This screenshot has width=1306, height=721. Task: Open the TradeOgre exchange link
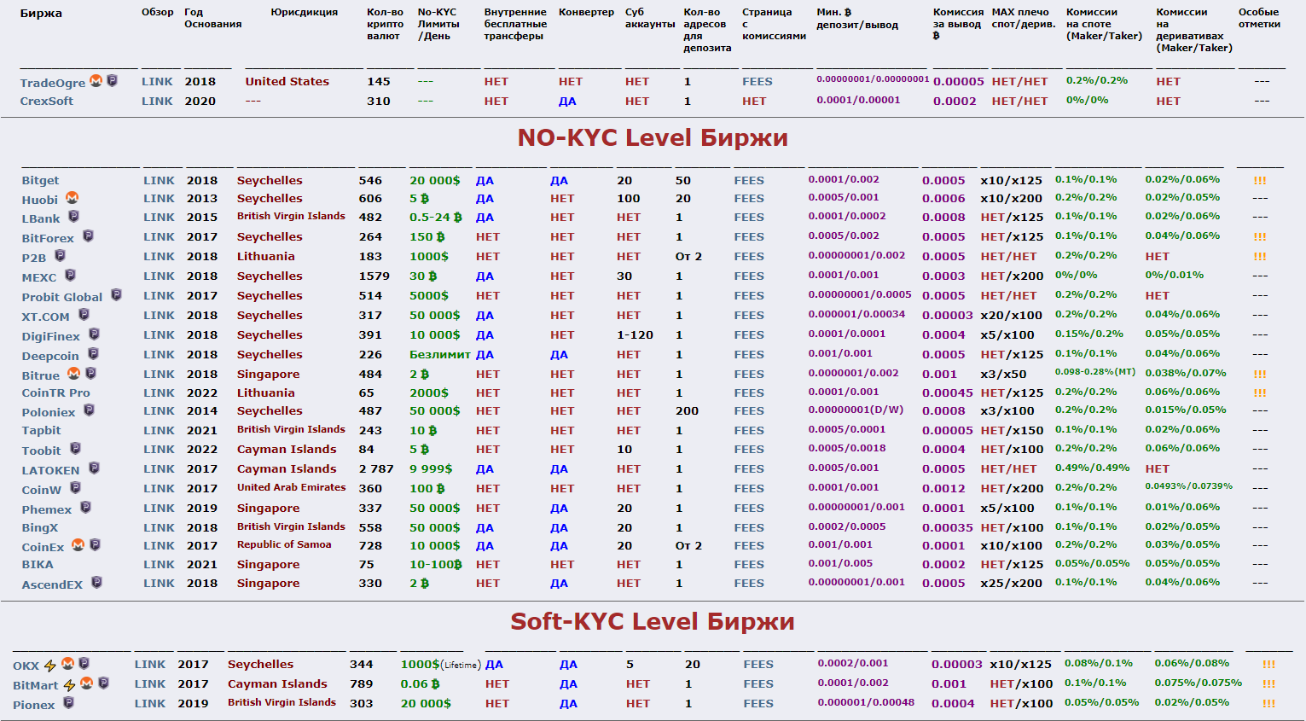coord(53,83)
